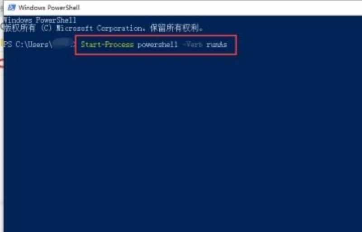Click the word Microsoft in the console
Image resolution: width=362 pixels, height=232 pixels.
coord(75,29)
